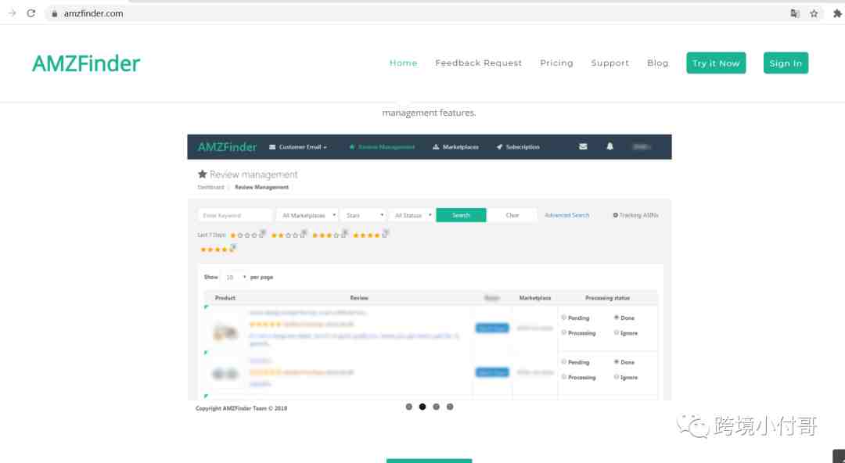Click the Review management star icon

[x=202, y=174]
